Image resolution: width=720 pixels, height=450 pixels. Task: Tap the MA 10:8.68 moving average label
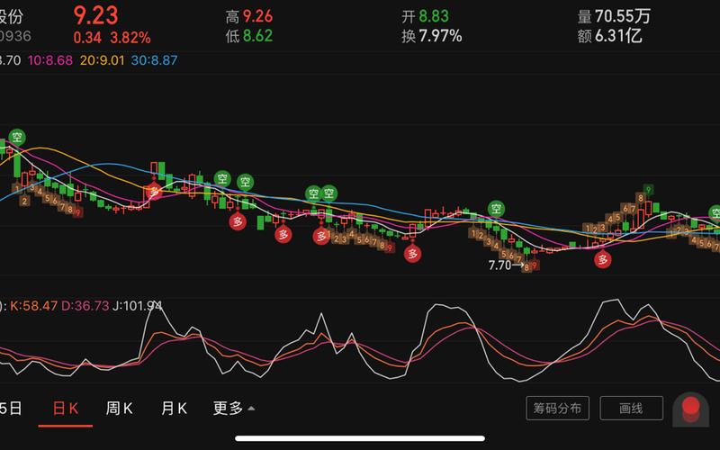(x=50, y=60)
